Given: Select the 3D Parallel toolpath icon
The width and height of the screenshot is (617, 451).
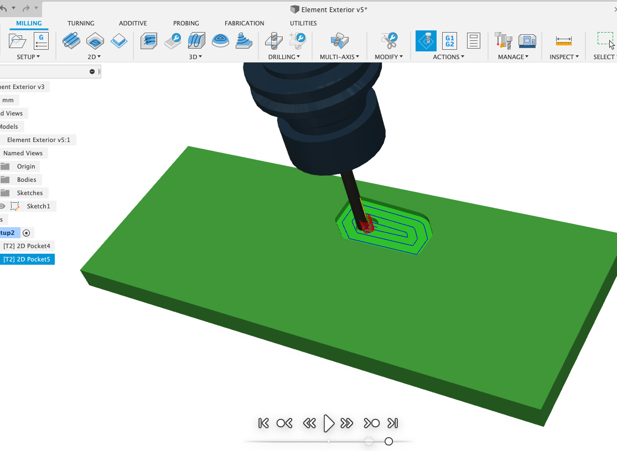Looking at the screenshot, I should pos(196,41).
